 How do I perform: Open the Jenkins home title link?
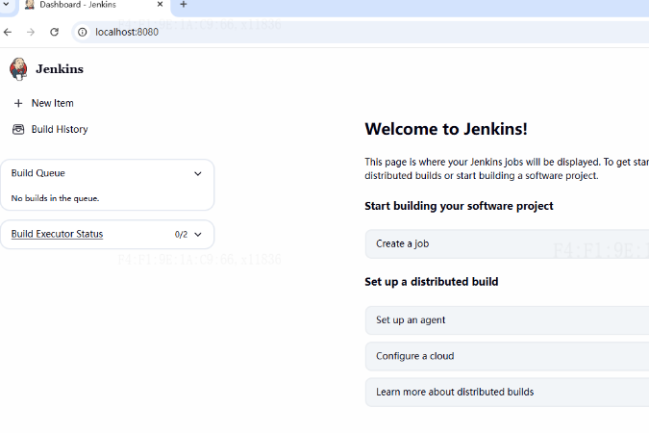(60, 68)
